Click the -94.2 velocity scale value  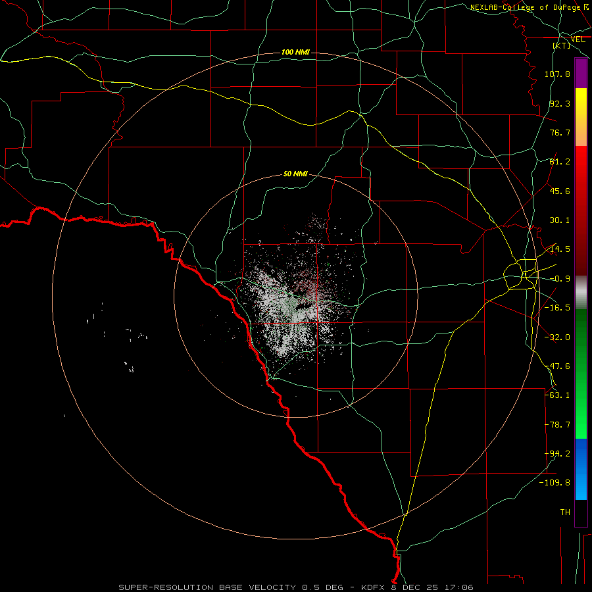[557, 454]
